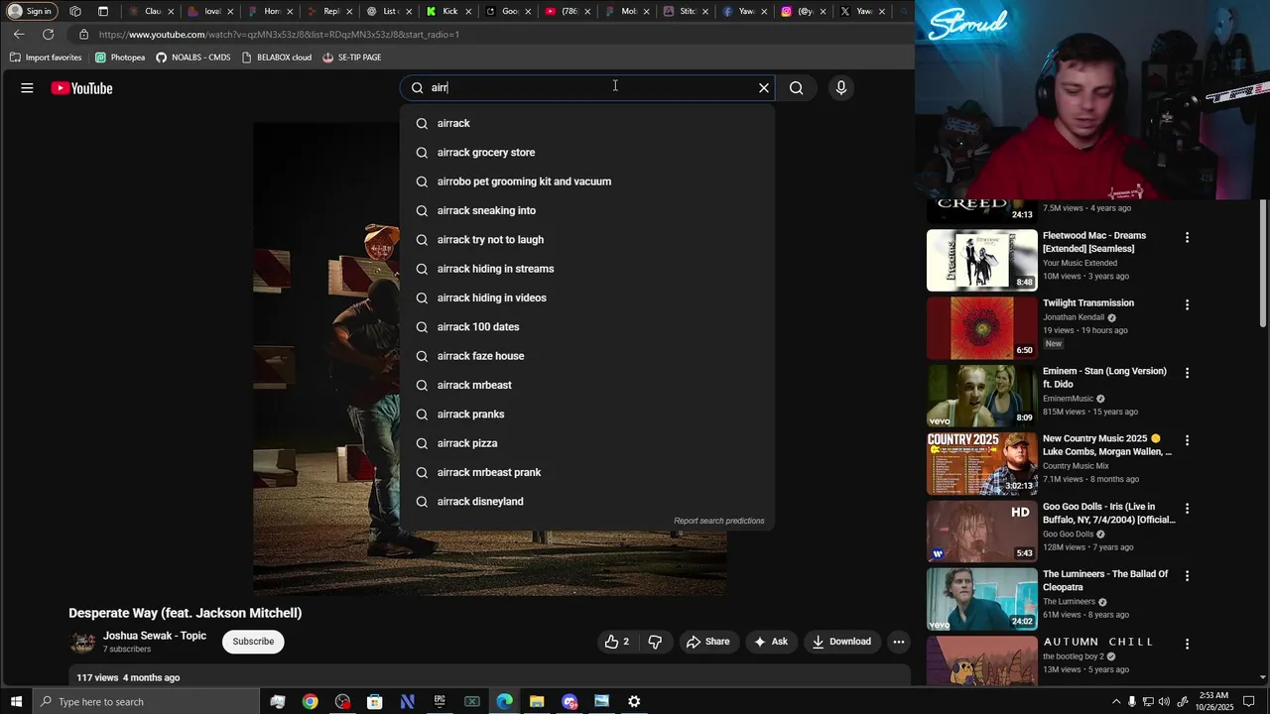The height and width of the screenshot is (714, 1270).
Task: Select suggestion 'airrack grocery store'
Action: click(587, 153)
